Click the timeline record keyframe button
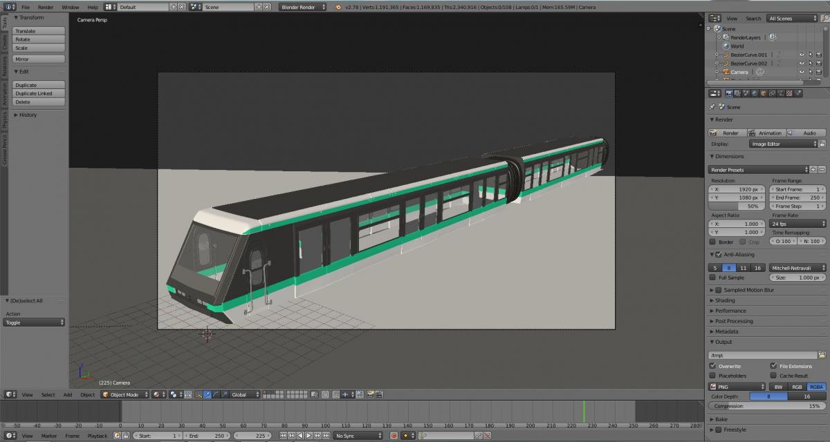This screenshot has height=442, width=830. click(x=394, y=436)
